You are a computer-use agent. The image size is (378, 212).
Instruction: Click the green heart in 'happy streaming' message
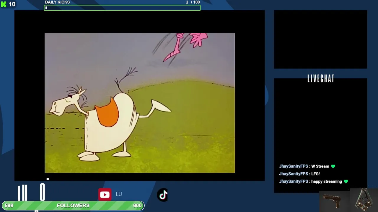(x=346, y=182)
